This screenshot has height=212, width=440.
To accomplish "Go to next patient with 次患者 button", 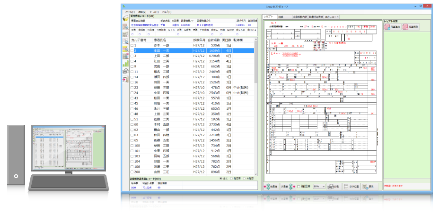I will (287, 187).
